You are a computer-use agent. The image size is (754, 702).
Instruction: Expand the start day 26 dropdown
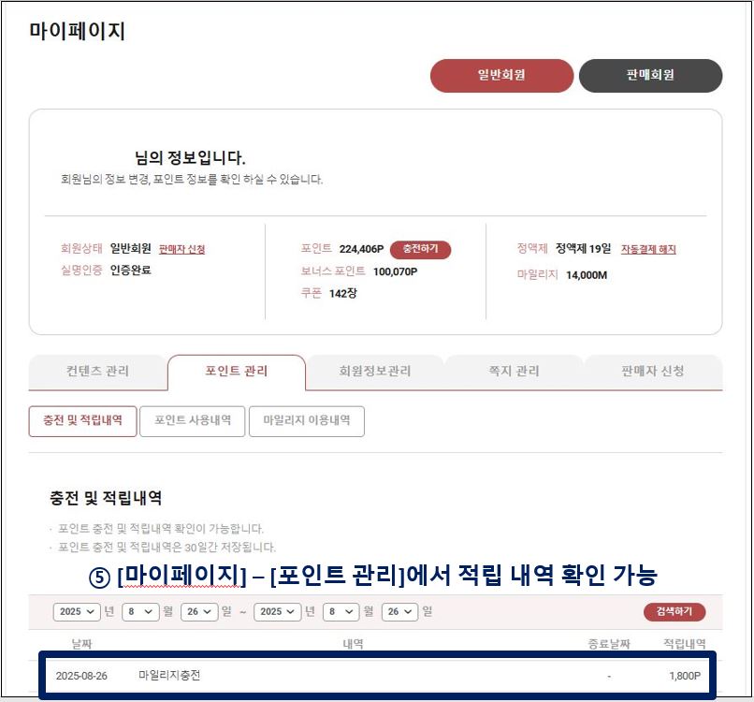coord(199,611)
